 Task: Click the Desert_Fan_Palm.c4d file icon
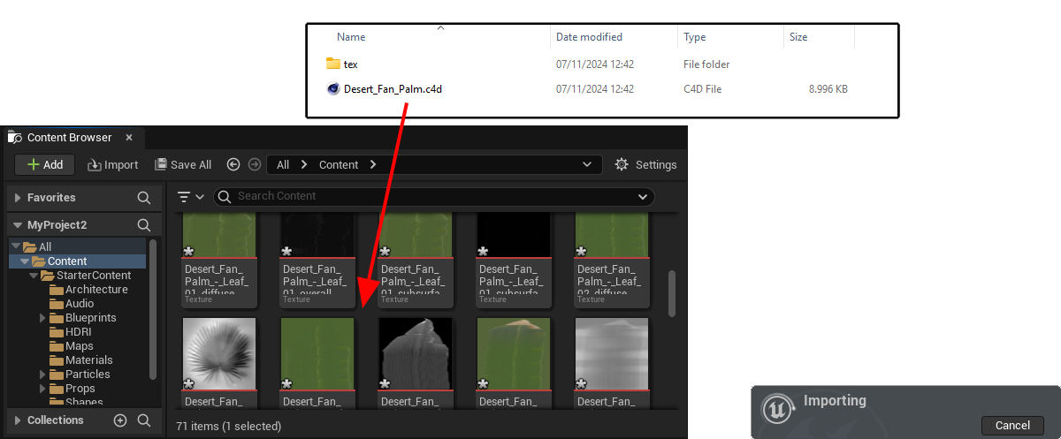click(x=333, y=89)
